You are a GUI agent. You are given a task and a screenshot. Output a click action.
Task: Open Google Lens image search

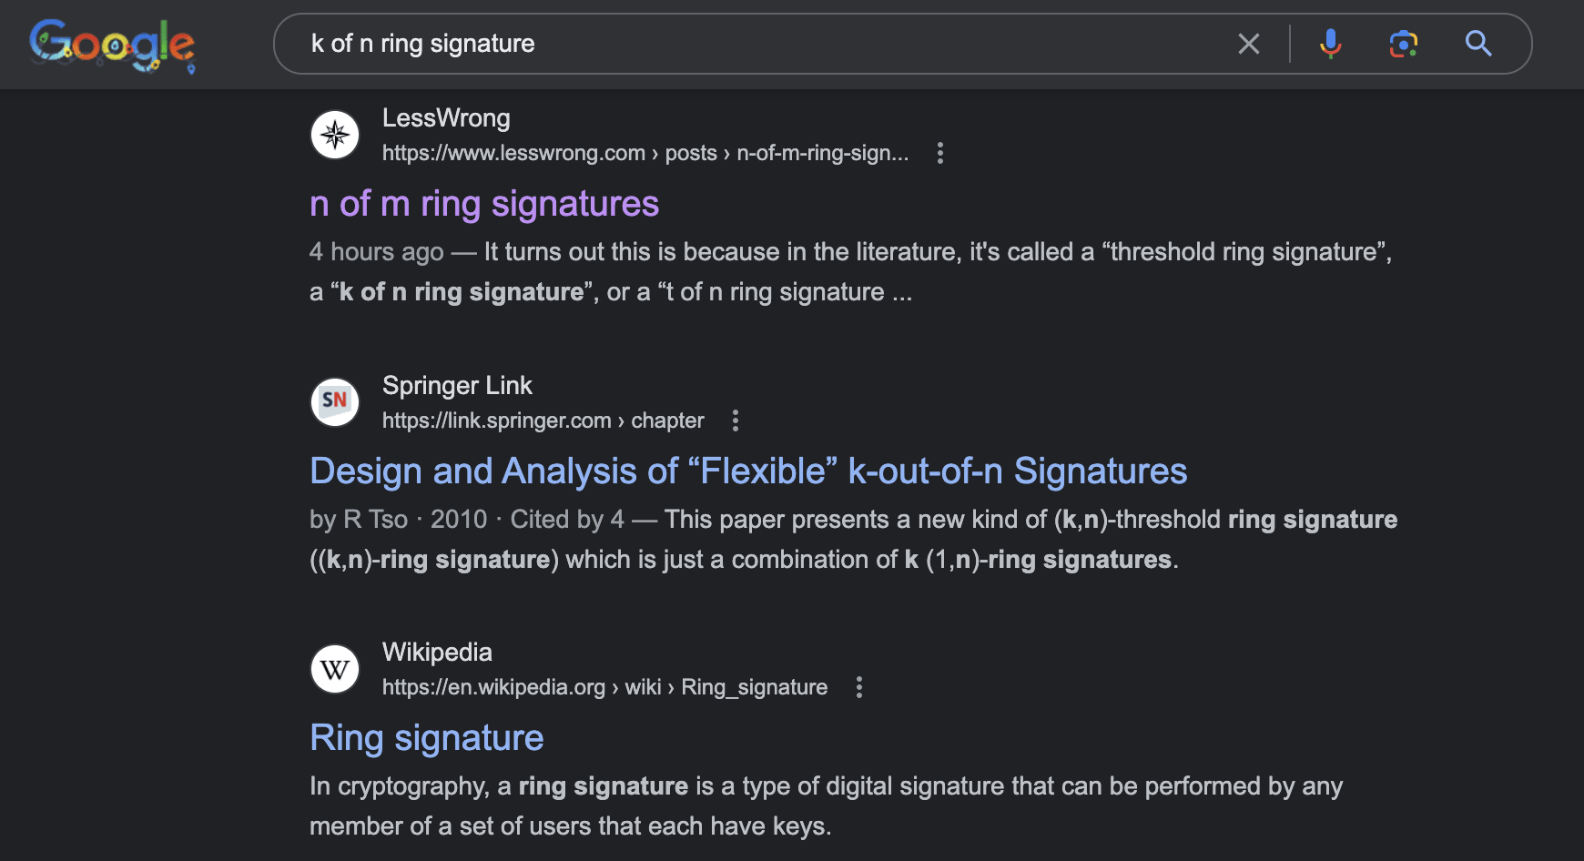coord(1403,44)
